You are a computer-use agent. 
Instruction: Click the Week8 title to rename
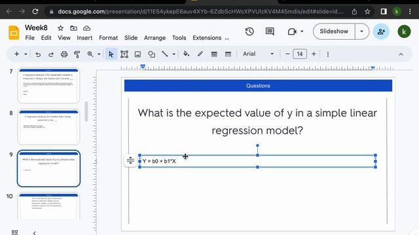[36, 27]
